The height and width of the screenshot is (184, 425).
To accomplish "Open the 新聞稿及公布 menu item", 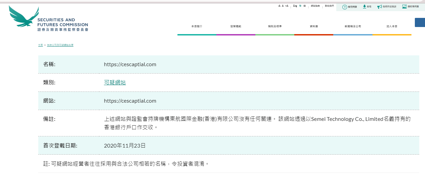I will point(353,26).
